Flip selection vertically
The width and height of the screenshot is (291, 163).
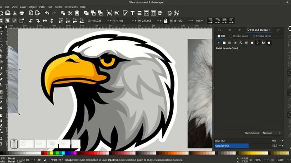52,21
